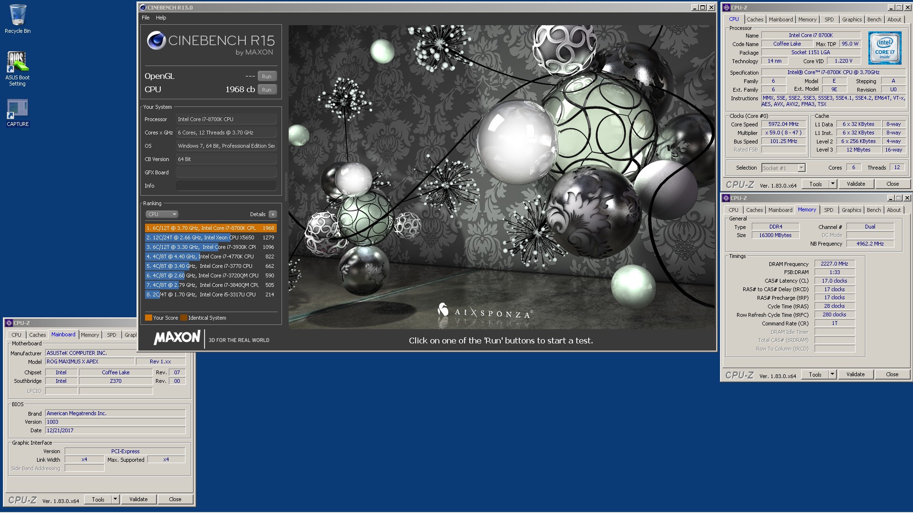Select ranking row Intel Core i7-3840QM
Image resolution: width=913 pixels, height=513 pixels.
211,285
